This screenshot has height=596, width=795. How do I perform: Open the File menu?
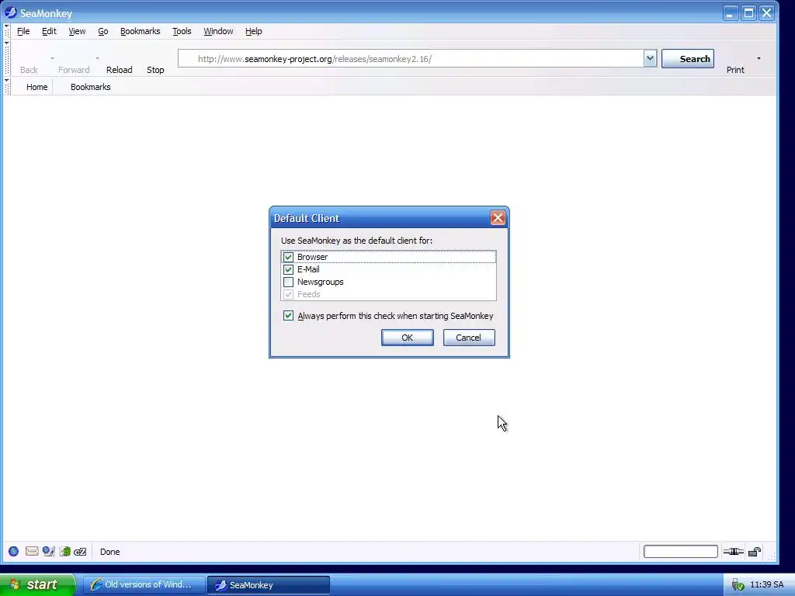(23, 31)
